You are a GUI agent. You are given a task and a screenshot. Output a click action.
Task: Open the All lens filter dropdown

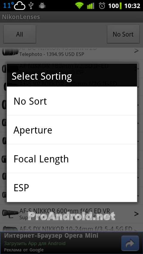[x=20, y=34]
